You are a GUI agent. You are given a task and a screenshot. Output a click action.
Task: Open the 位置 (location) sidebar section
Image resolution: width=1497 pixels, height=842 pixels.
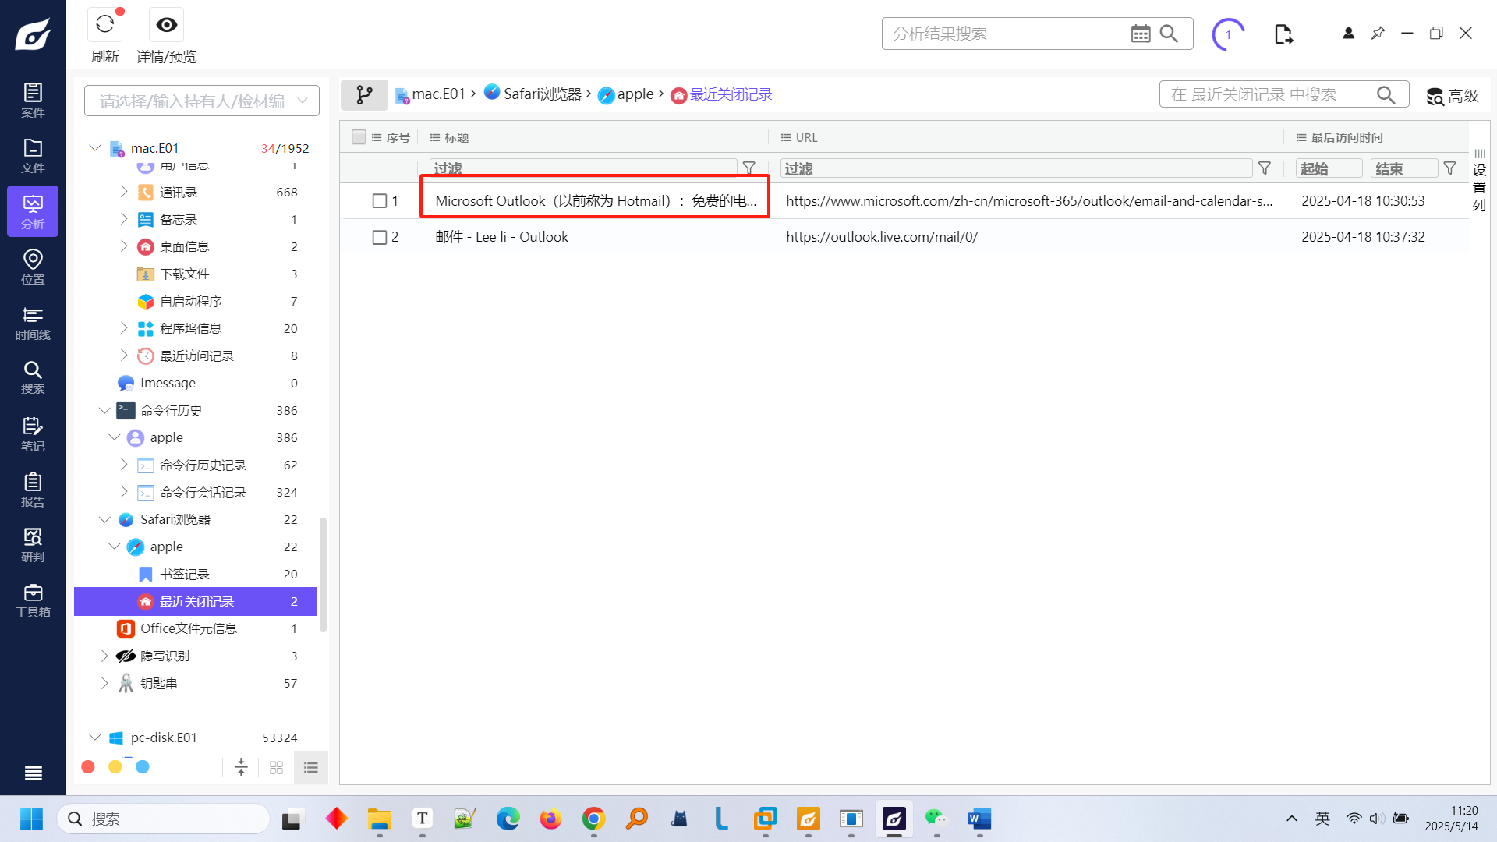33,267
